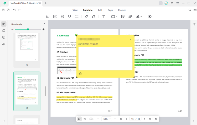Open the page layout dropdown
Screen dimensions: 197x125
(92, 119)
